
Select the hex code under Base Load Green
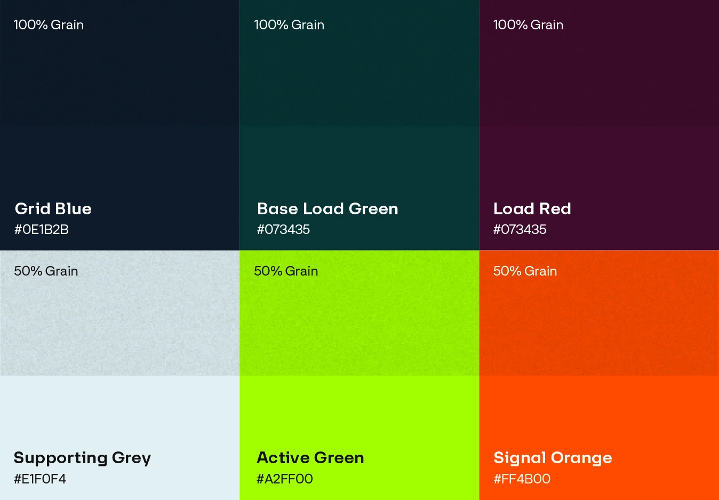click(x=283, y=230)
